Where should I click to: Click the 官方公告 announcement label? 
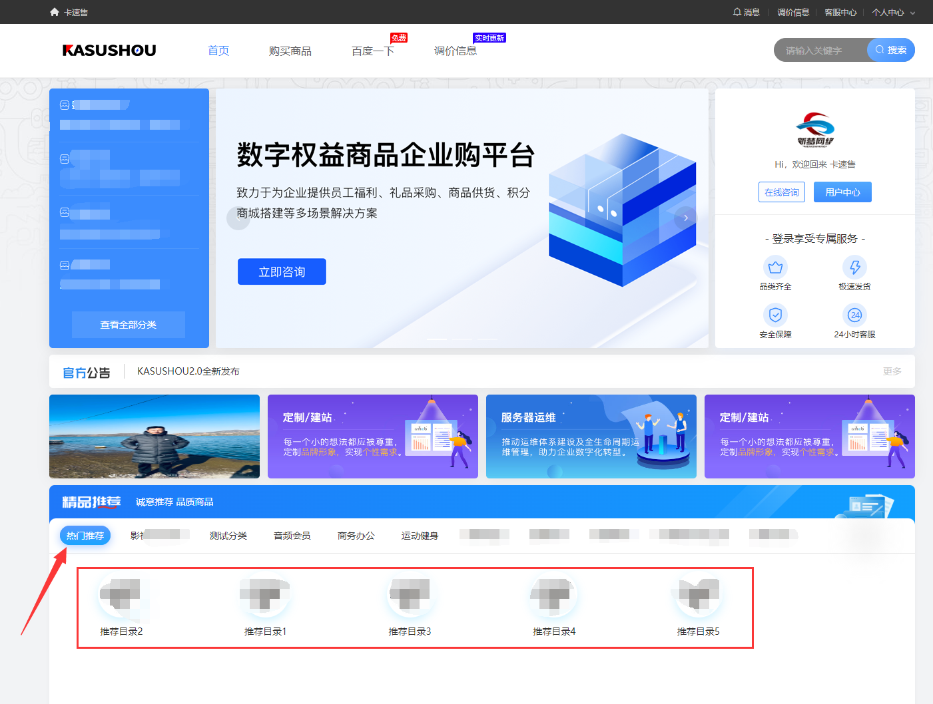coord(87,373)
